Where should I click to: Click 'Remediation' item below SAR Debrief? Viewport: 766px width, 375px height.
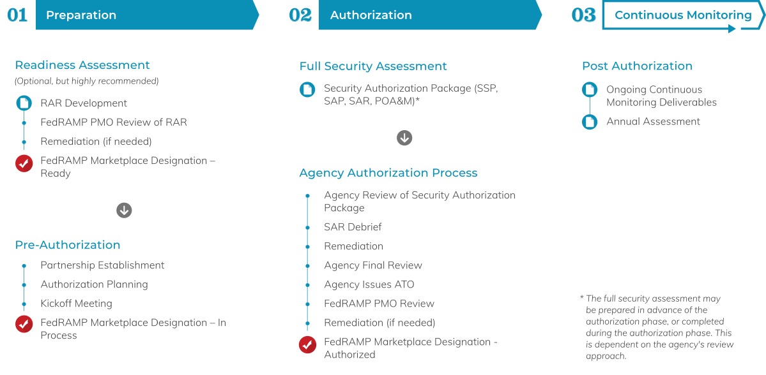click(354, 246)
